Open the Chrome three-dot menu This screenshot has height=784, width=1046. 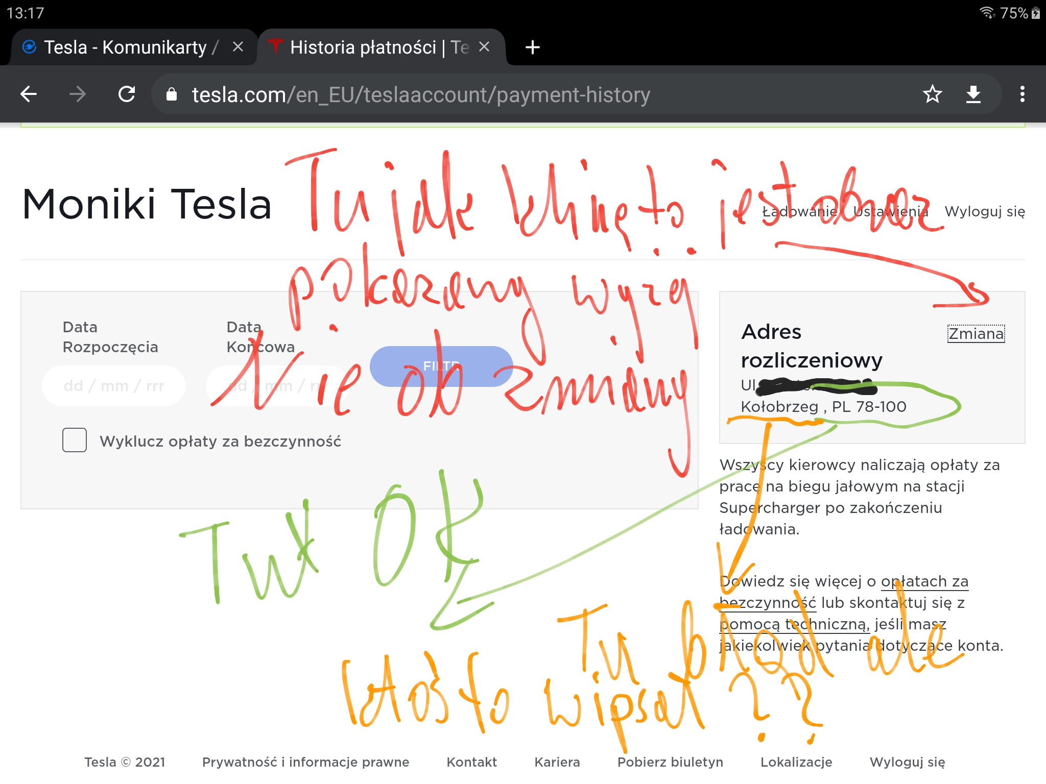coord(1022,94)
